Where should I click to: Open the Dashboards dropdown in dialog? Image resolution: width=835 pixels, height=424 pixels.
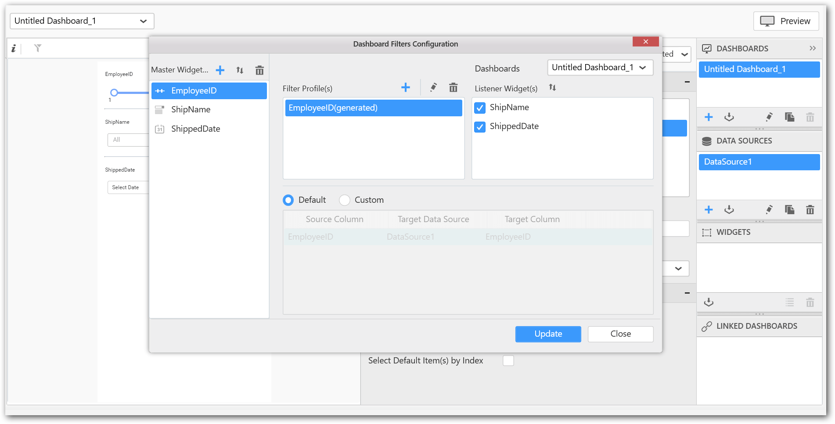tap(600, 68)
